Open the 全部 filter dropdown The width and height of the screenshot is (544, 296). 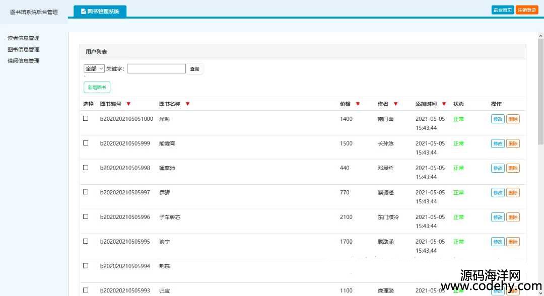[94, 68]
